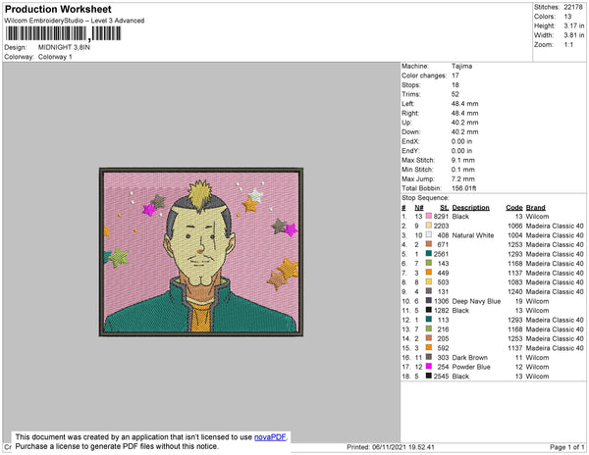Click the Up value '40.2 mm'

tap(464, 123)
